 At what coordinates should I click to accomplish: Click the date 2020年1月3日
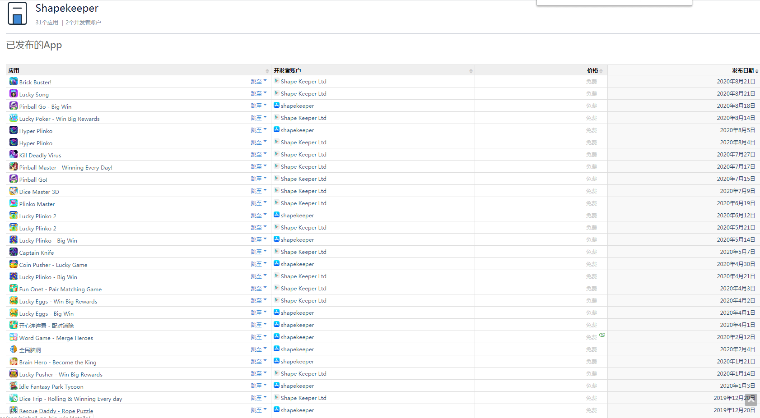(x=737, y=386)
